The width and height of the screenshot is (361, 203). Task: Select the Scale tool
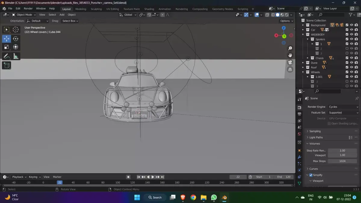6,47
